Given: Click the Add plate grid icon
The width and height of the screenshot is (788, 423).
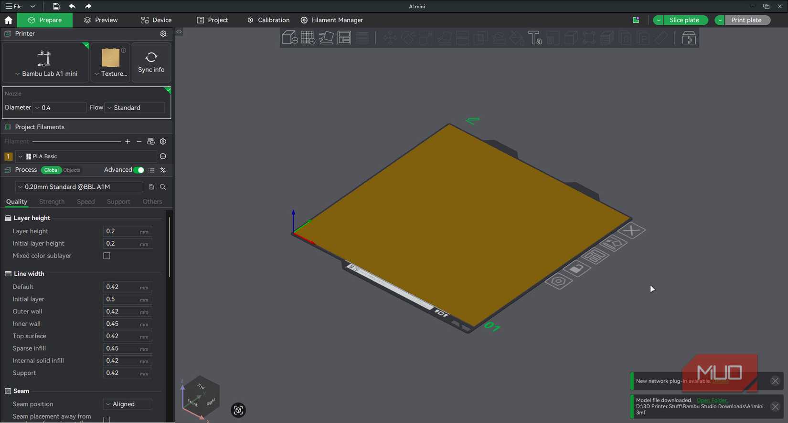Looking at the screenshot, I should click(308, 38).
